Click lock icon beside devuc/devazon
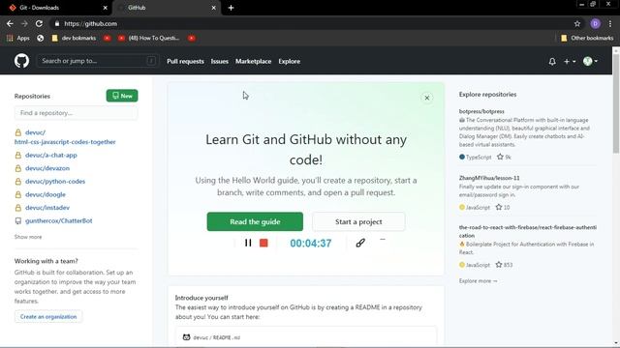This screenshot has height=348, width=620. pos(18,168)
